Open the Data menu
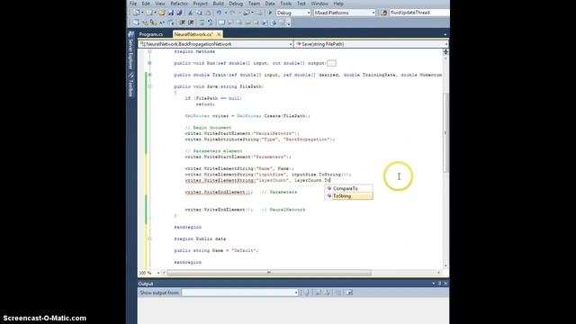The width and height of the screenshot is (576, 324). (270, 4)
